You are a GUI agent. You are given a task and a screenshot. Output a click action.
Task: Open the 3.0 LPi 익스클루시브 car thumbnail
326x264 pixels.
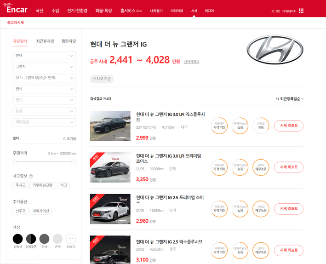(x=110, y=126)
